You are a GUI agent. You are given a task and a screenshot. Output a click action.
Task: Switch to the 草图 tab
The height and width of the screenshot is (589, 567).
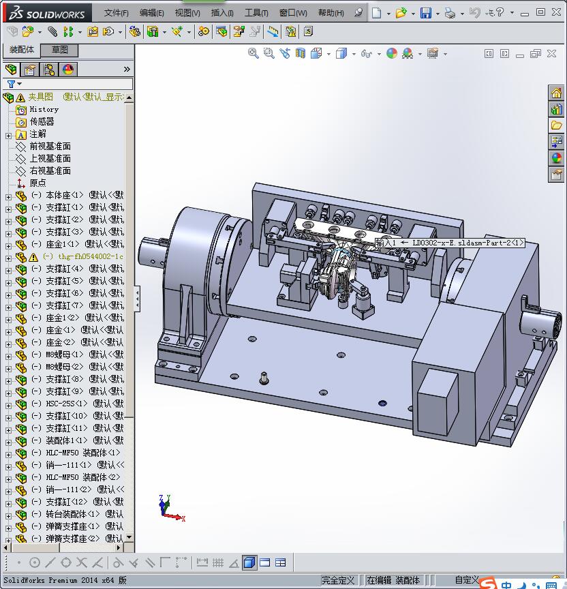[59, 50]
